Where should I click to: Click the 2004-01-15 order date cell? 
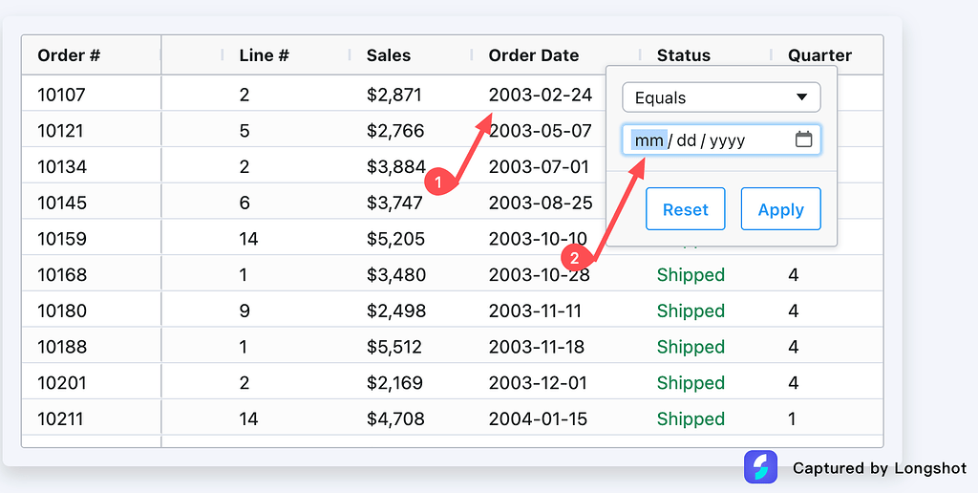(x=538, y=418)
